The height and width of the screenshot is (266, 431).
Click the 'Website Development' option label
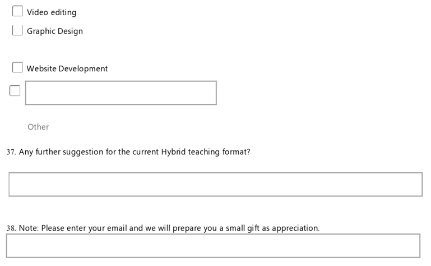click(67, 69)
